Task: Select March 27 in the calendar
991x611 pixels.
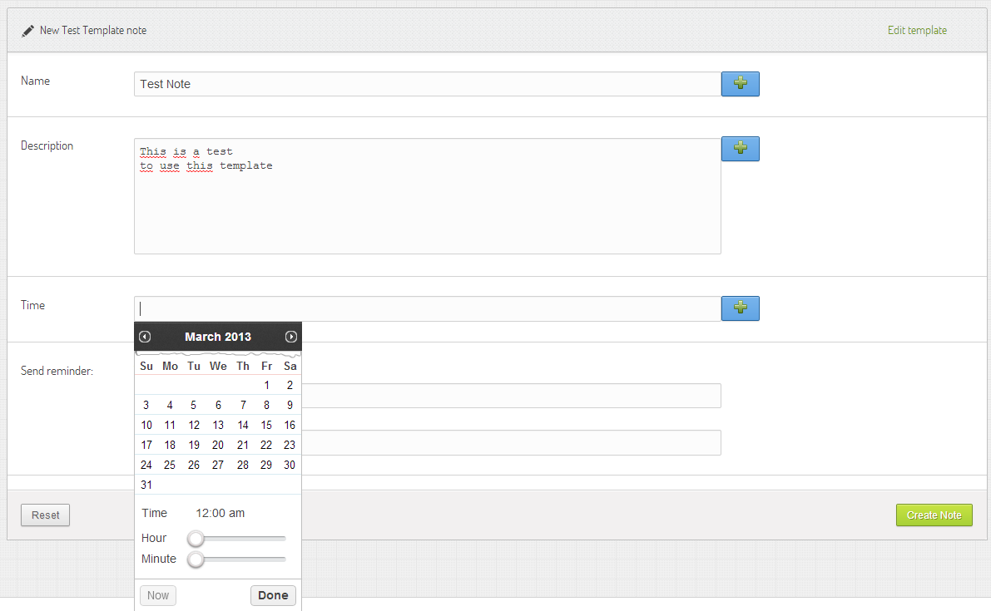Action: [x=218, y=465]
